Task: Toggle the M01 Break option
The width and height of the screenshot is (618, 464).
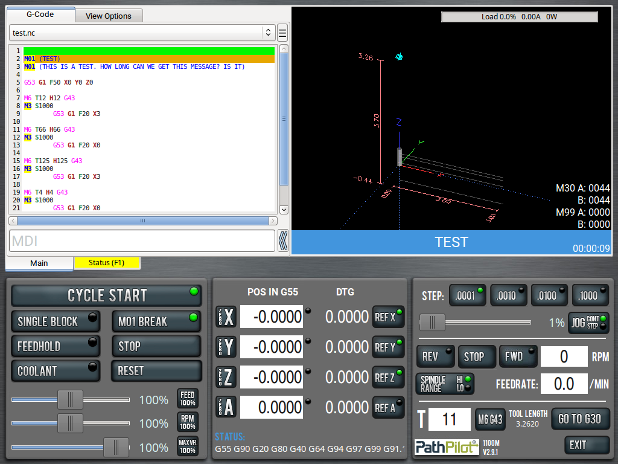Action: click(x=156, y=321)
